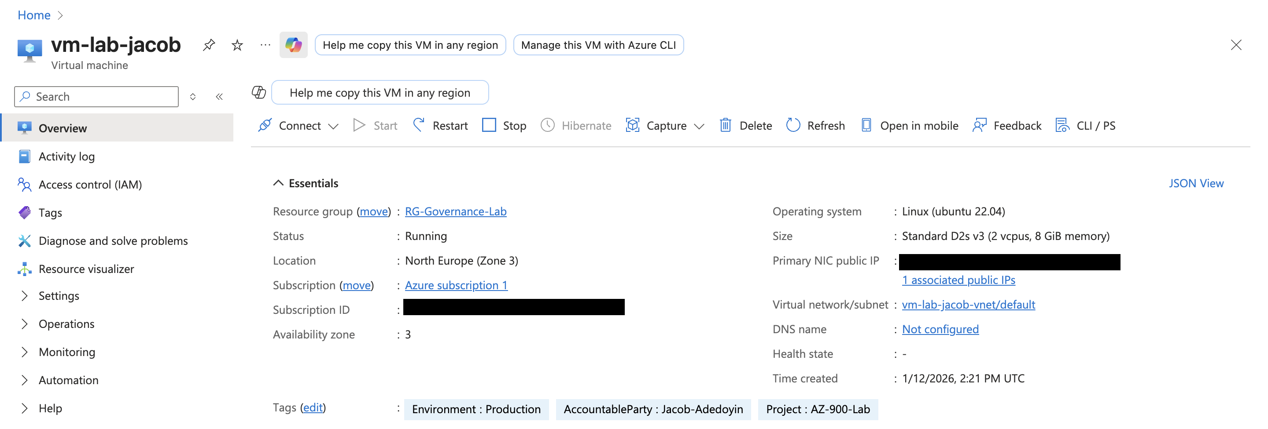Click the Restart arrow icon
The width and height of the screenshot is (1268, 429).
419,125
